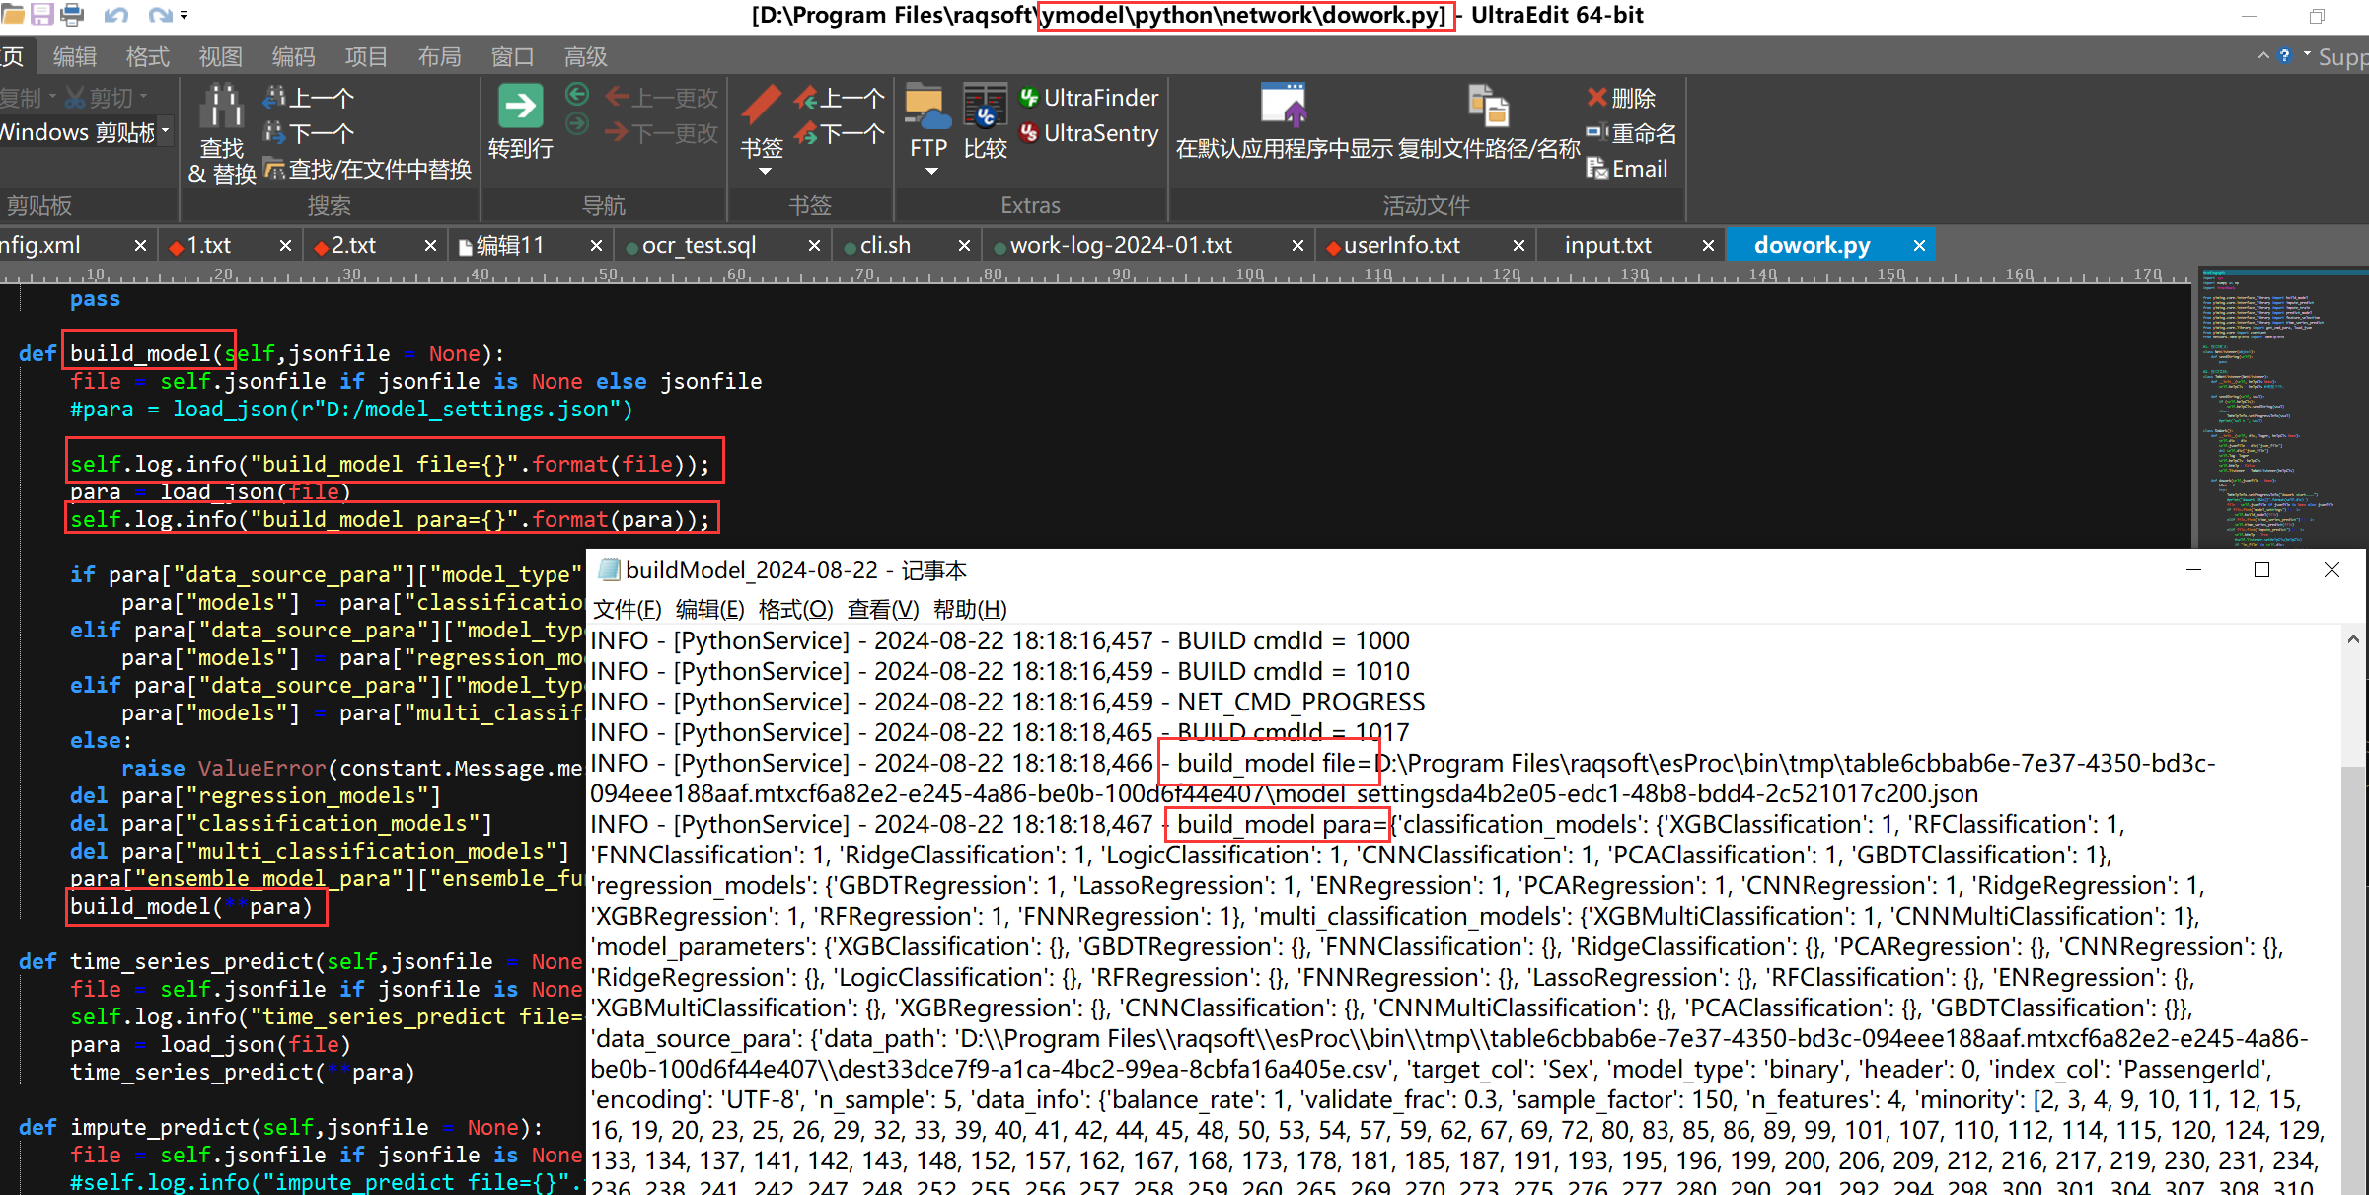Click the Delete (删除) active file button

click(1621, 98)
